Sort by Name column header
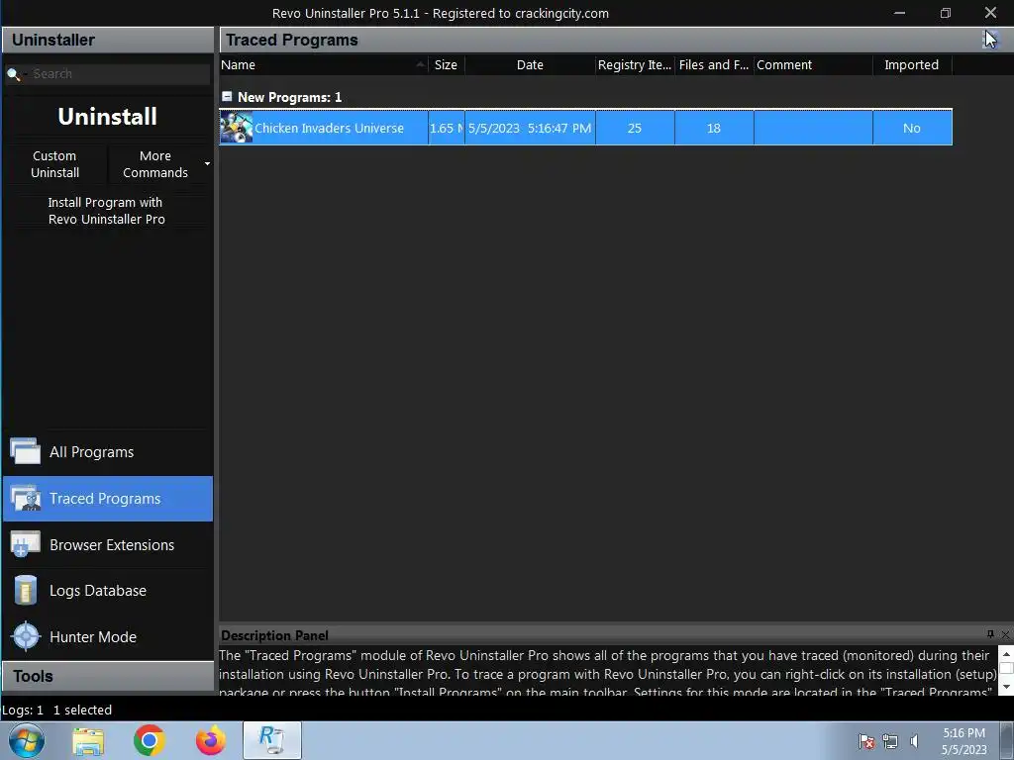Image resolution: width=1014 pixels, height=760 pixels. click(324, 64)
